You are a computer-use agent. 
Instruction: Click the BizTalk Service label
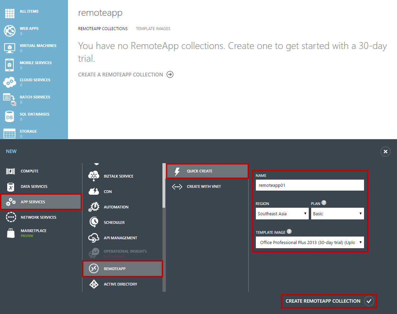tap(118, 176)
